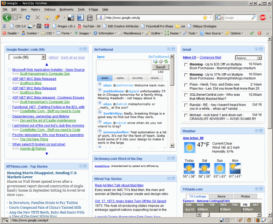Open the Delicious menu
This screenshot has width=273, height=224.
50,9
